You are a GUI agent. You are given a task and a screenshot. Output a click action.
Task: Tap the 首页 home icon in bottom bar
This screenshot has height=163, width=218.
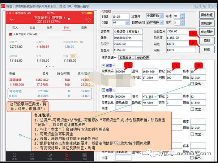14,156
